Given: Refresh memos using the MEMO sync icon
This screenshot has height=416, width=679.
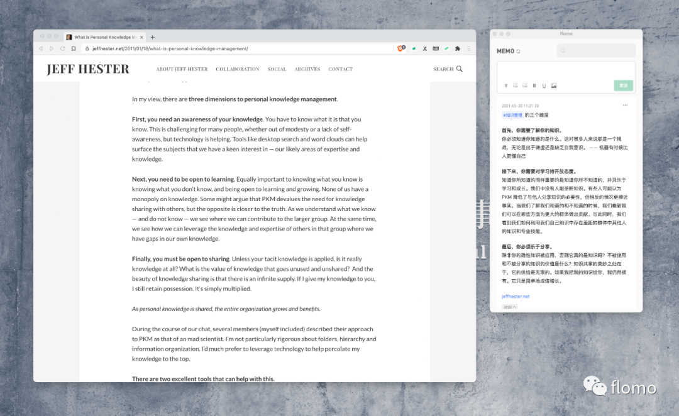Looking at the screenshot, I should tap(518, 52).
